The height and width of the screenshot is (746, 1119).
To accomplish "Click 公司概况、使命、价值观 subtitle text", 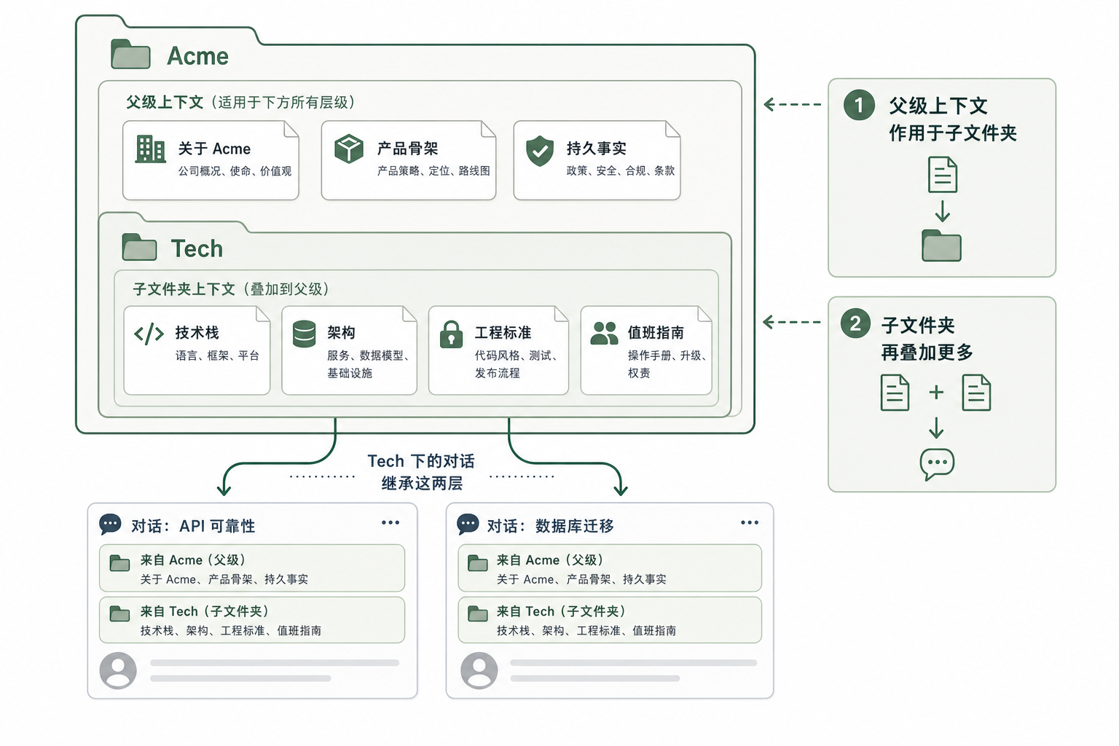I will point(235,171).
